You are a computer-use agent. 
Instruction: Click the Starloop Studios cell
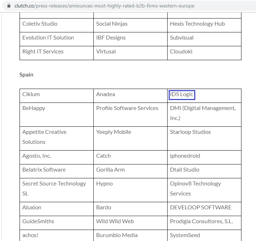(204, 138)
